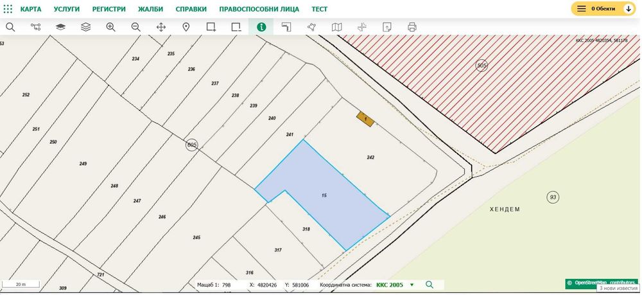Expand the 0 Обекти download arrow
This screenshot has height=295, width=642.
click(x=629, y=8)
